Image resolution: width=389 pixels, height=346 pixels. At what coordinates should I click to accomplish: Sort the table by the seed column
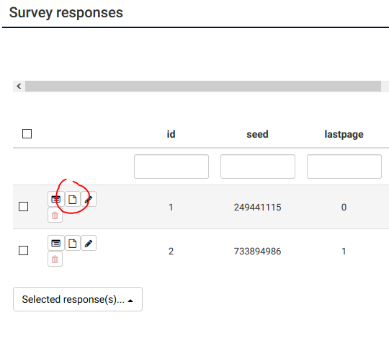tap(257, 134)
